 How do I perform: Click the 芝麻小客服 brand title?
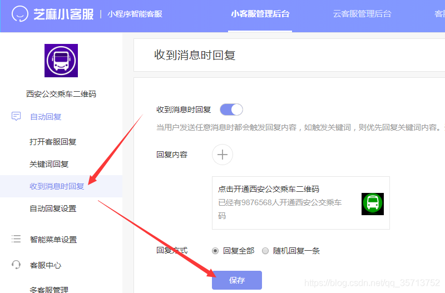pyautogui.click(x=63, y=14)
